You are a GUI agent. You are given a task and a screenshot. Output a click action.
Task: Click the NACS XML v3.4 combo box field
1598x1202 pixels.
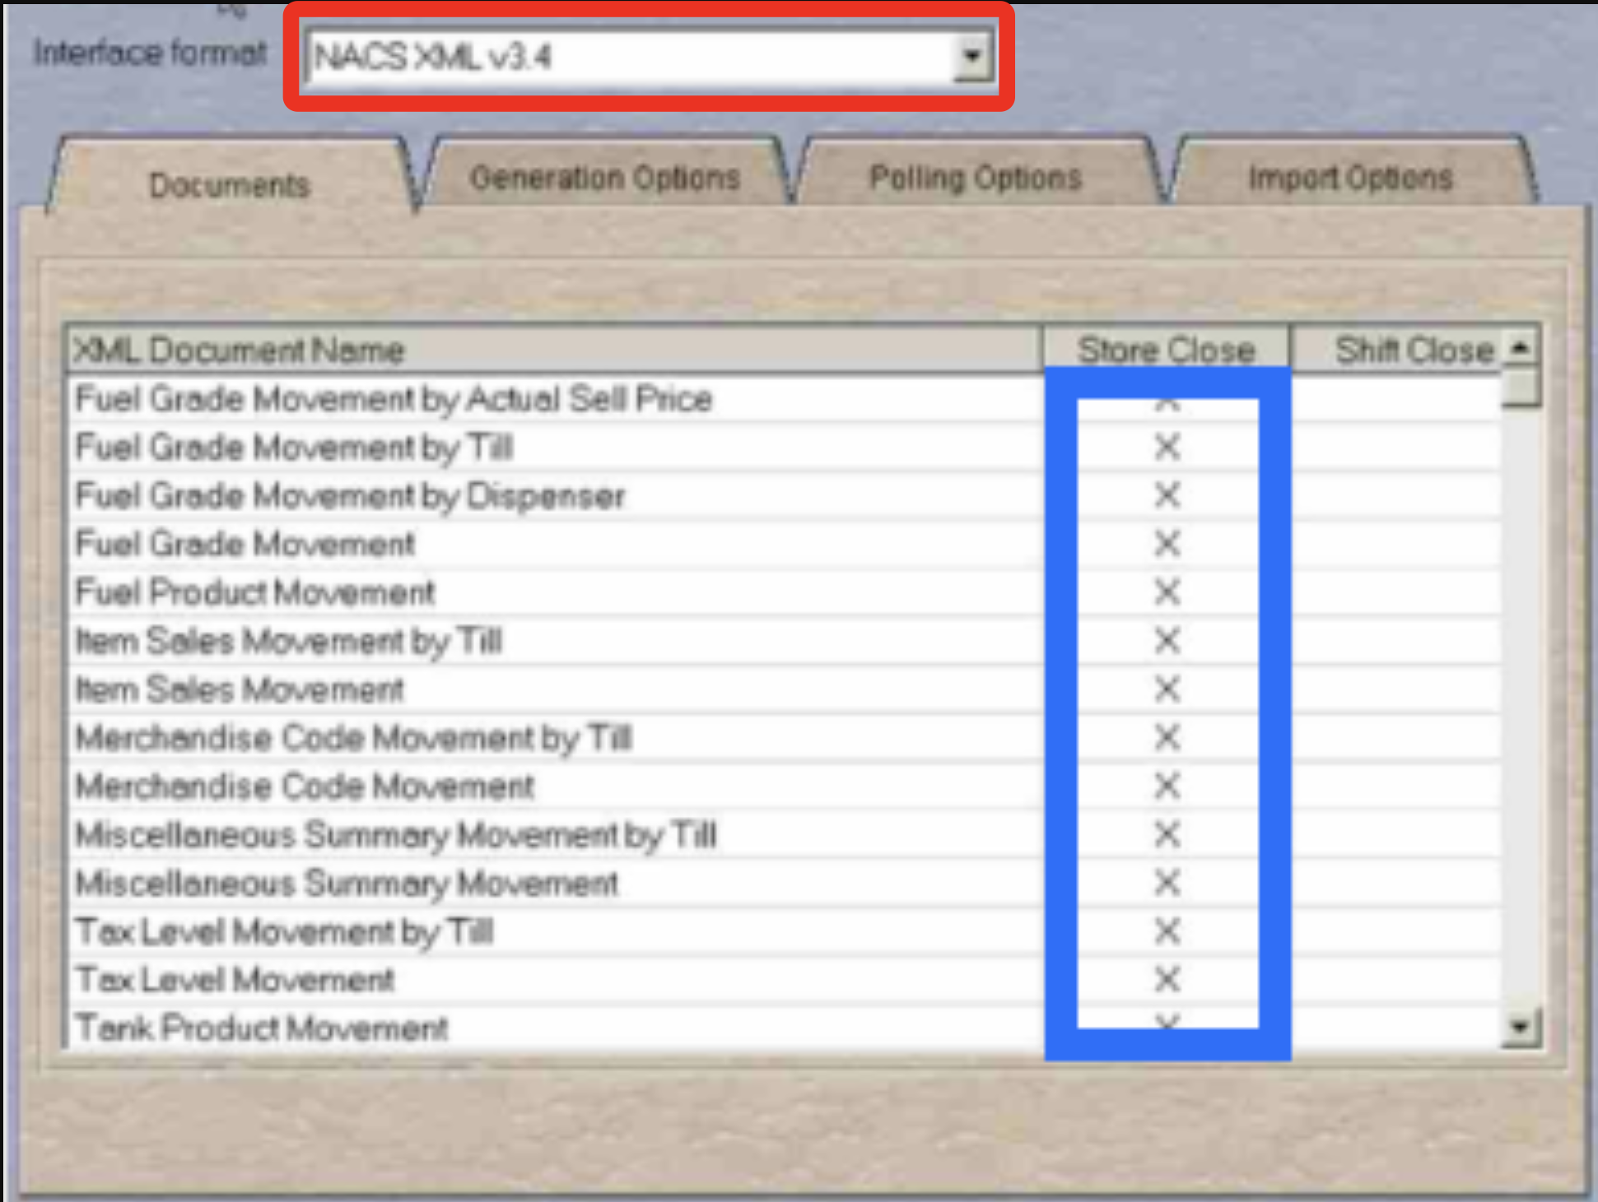click(x=626, y=57)
